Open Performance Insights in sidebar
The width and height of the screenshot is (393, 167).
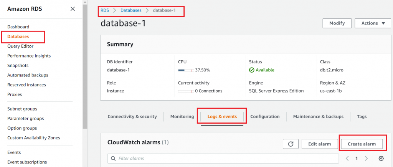click(x=29, y=56)
